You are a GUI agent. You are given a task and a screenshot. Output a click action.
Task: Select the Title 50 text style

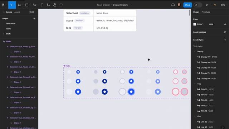pyautogui.click(x=205, y=89)
